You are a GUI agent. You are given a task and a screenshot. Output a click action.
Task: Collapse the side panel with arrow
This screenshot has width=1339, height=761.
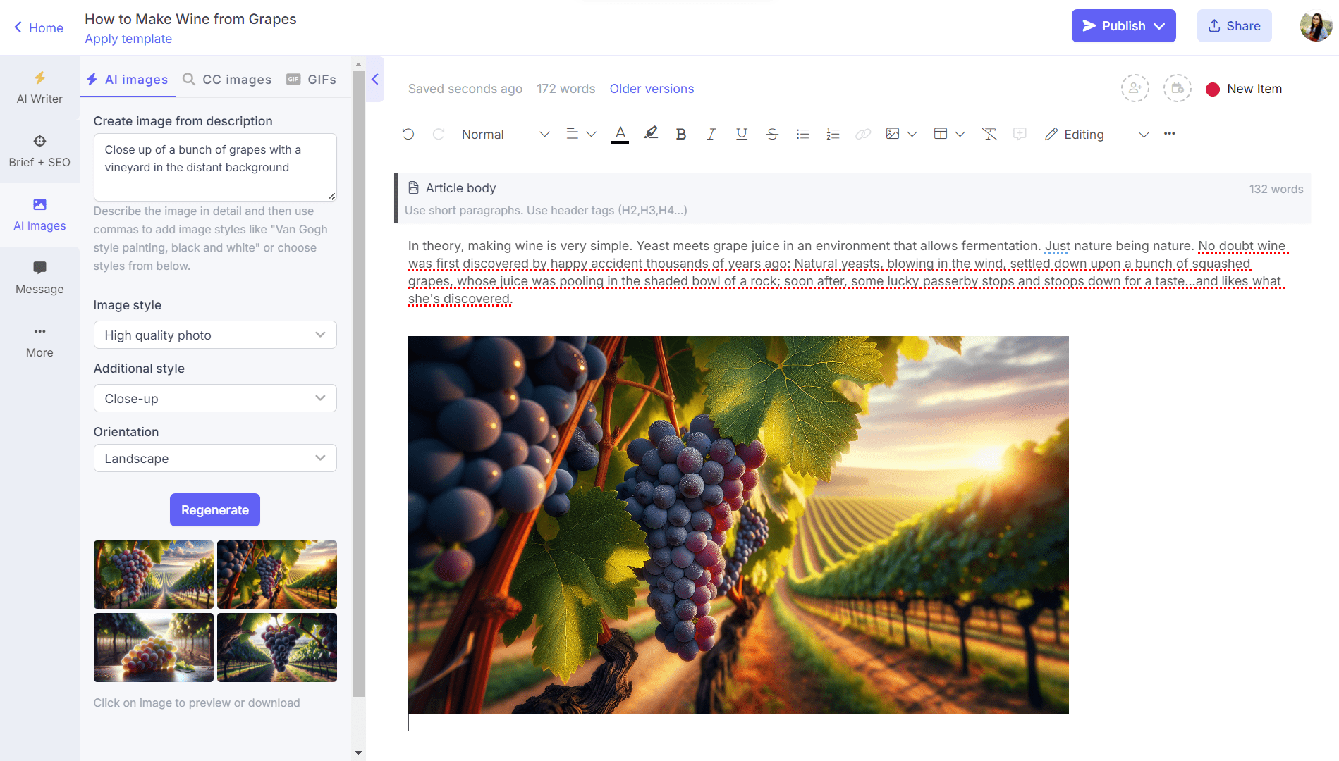pyautogui.click(x=375, y=80)
